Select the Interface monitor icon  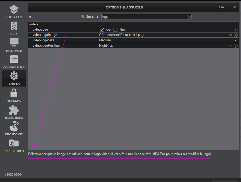pos(14,43)
